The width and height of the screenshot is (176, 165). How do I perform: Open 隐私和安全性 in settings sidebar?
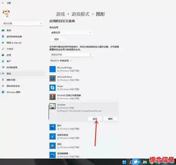13,86
